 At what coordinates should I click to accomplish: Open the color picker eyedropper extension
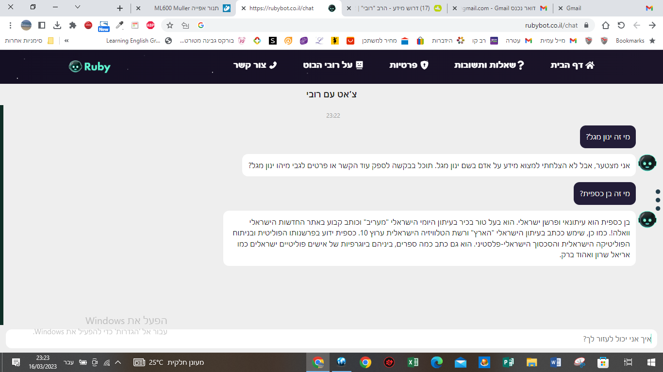[119, 25]
